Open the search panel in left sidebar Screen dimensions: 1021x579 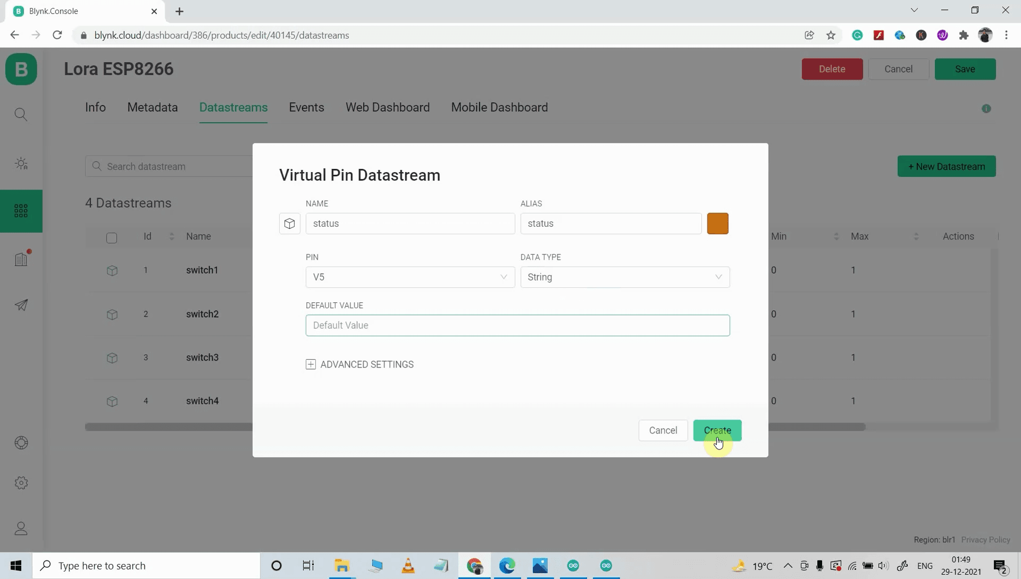tap(21, 114)
